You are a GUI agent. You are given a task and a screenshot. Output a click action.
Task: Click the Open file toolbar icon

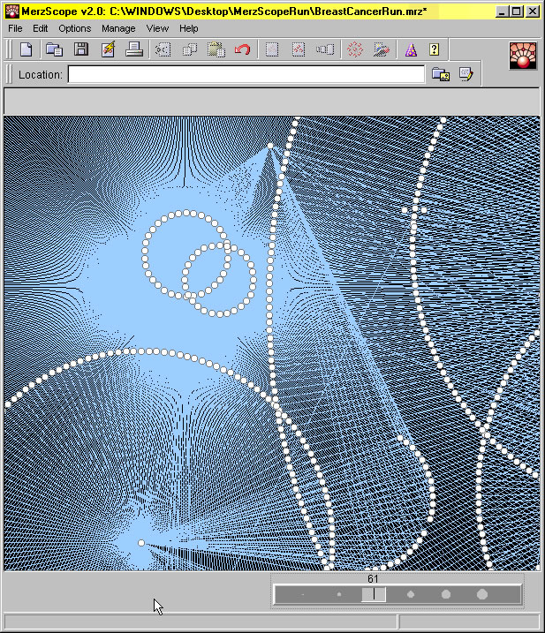click(54, 50)
